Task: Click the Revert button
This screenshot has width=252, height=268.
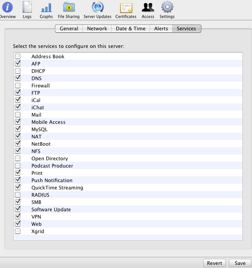Action: point(214,263)
